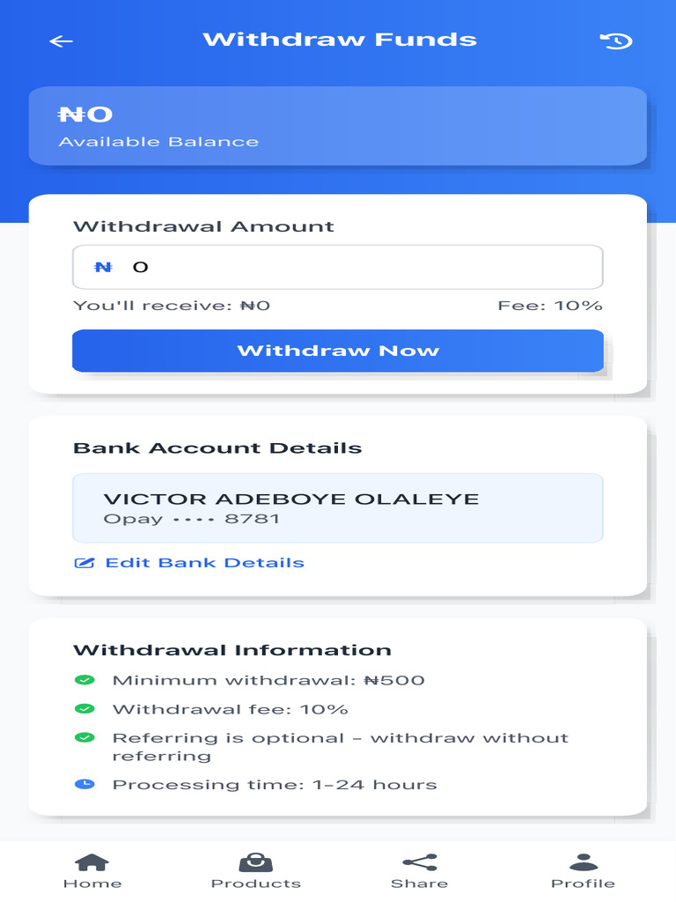Viewport: 676px width, 902px height.
Task: Click the blue processing time clock icon
Action: tap(84, 784)
